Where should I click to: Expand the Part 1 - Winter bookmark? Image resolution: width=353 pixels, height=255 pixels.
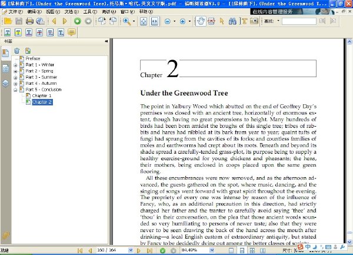click(x=15, y=65)
